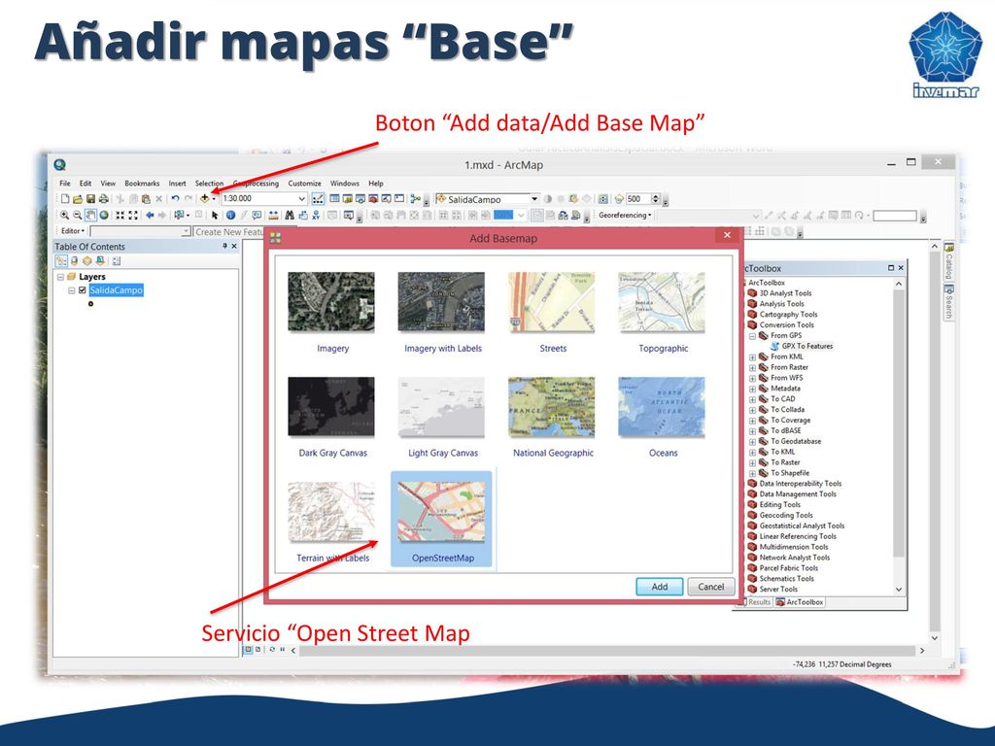The width and height of the screenshot is (995, 746).
Task: Click the Fixed Zoom In icon
Action: [120, 215]
